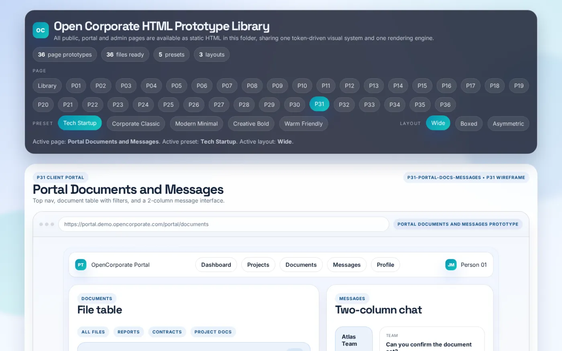Select page P16
The width and height of the screenshot is (562, 351).
pyautogui.click(x=446, y=85)
